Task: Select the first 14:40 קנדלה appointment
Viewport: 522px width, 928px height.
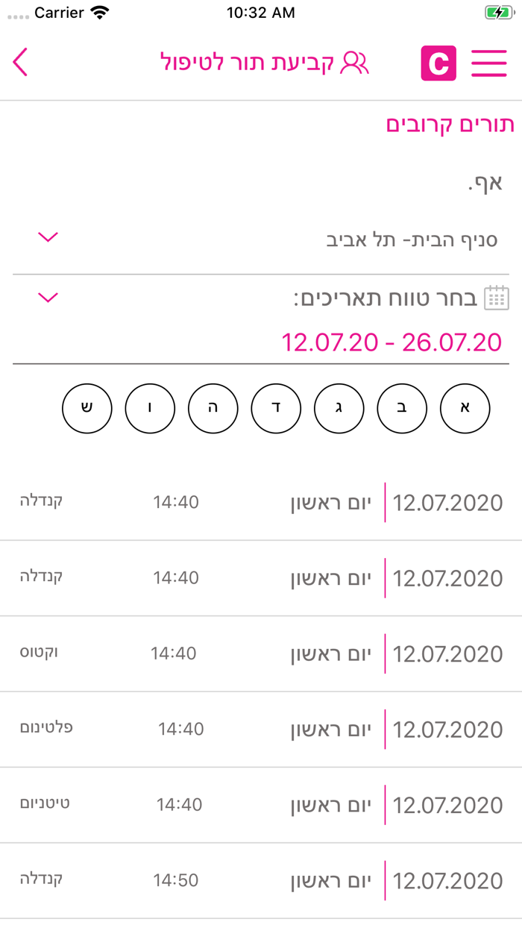Action: click(261, 502)
